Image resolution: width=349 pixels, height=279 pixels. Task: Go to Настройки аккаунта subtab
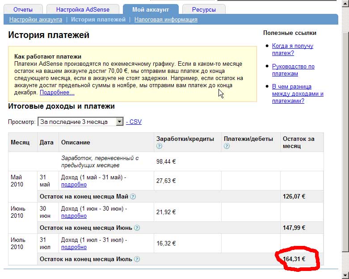(x=36, y=20)
